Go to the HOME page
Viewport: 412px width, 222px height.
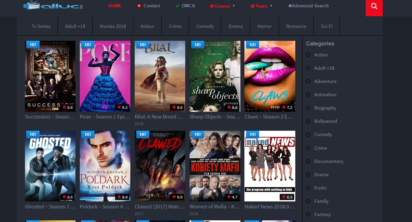(x=115, y=6)
